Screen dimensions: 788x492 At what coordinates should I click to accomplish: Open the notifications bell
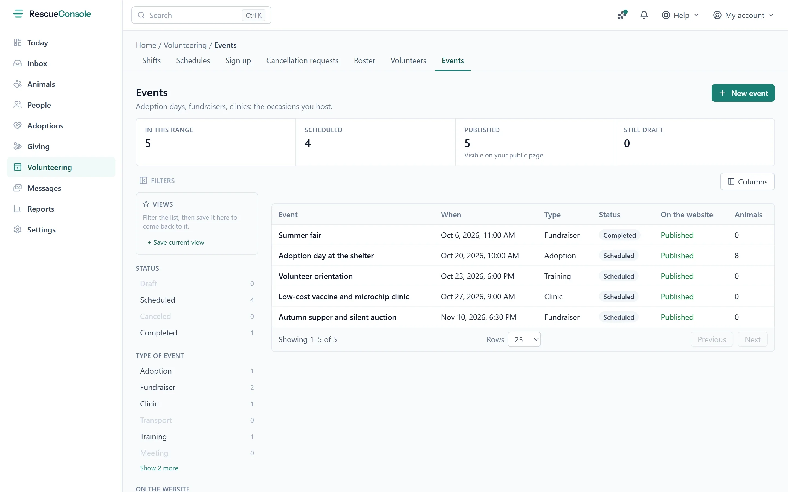coord(644,15)
